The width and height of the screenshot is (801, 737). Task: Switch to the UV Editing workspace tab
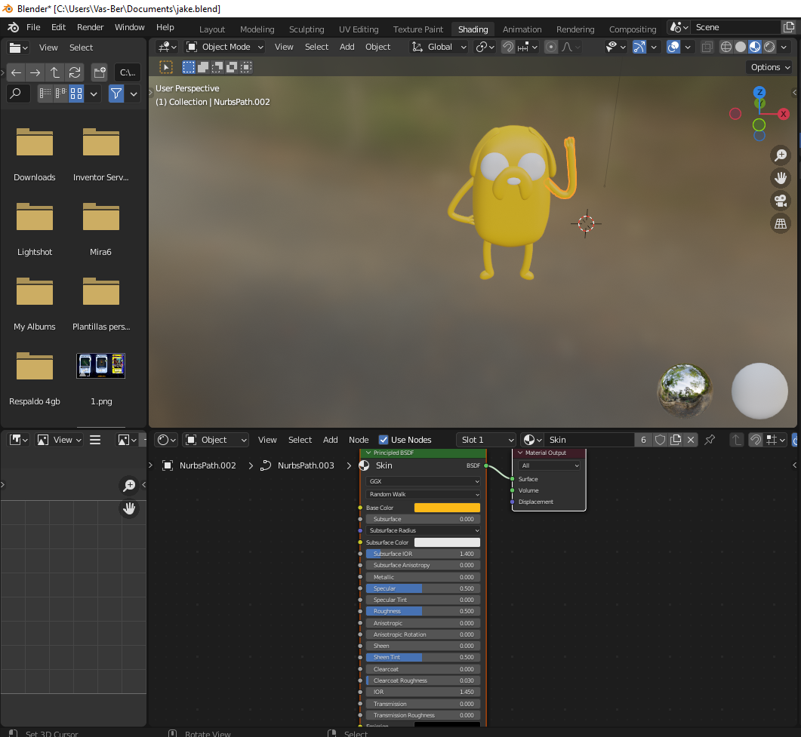[x=359, y=29]
